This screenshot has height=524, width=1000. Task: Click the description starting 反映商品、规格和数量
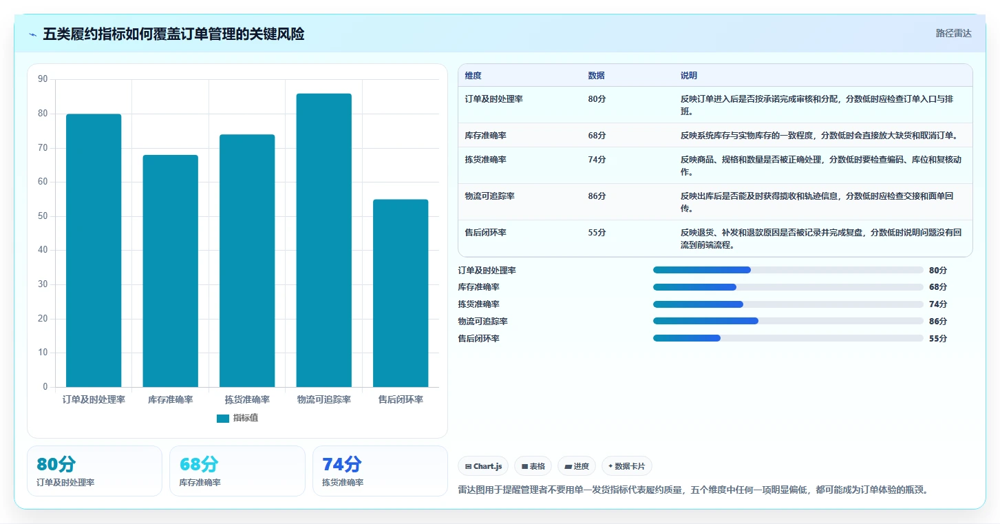click(x=821, y=166)
